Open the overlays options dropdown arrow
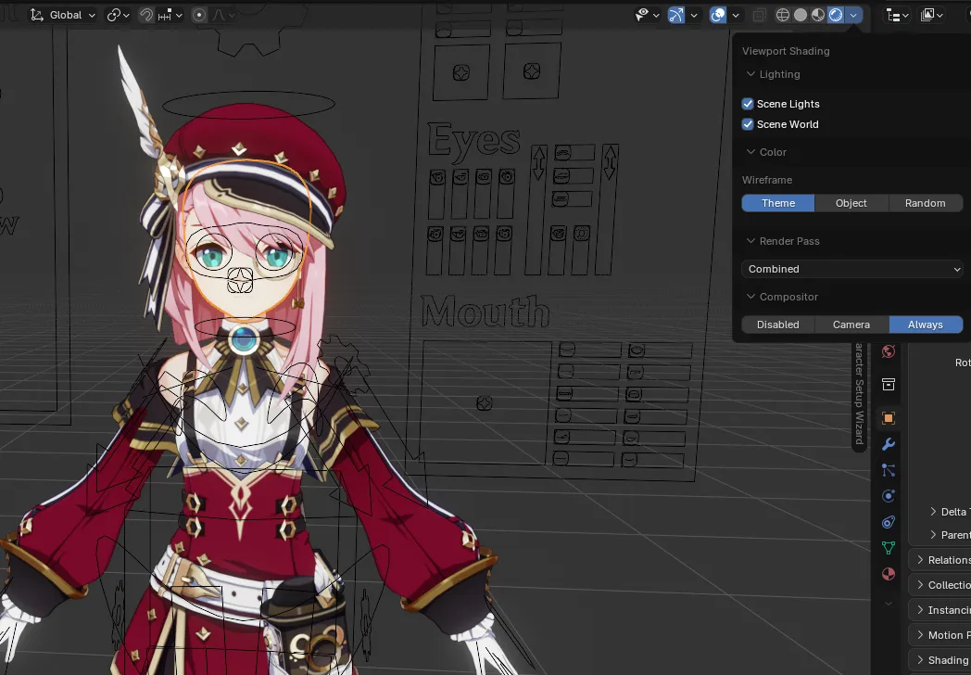 click(x=735, y=15)
